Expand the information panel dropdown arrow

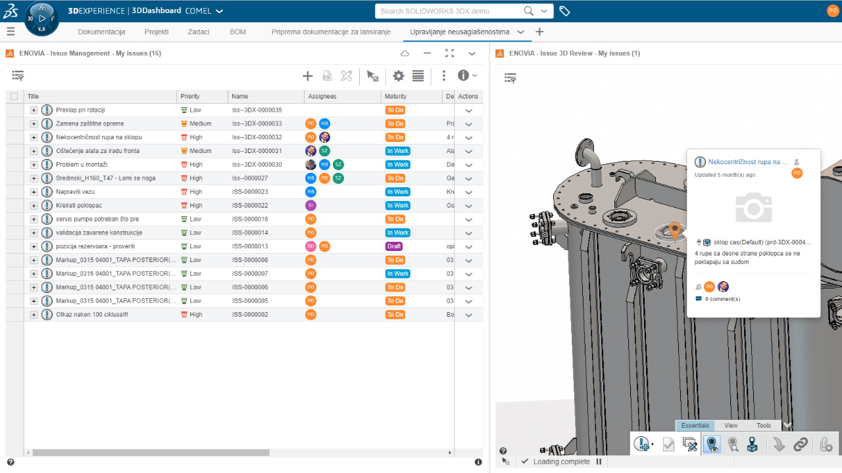pyautogui.click(x=475, y=76)
